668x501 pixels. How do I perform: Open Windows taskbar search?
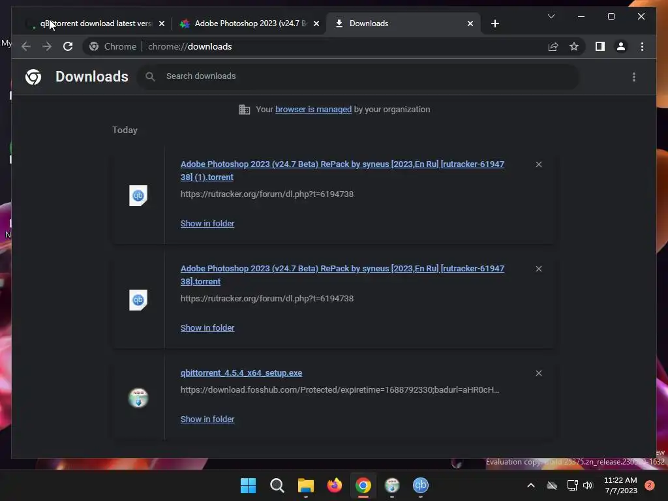(x=277, y=485)
